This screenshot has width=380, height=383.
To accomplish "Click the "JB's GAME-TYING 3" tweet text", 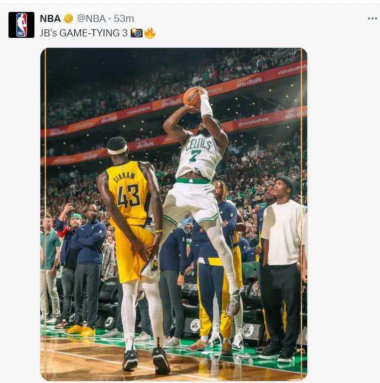I will (x=84, y=33).
